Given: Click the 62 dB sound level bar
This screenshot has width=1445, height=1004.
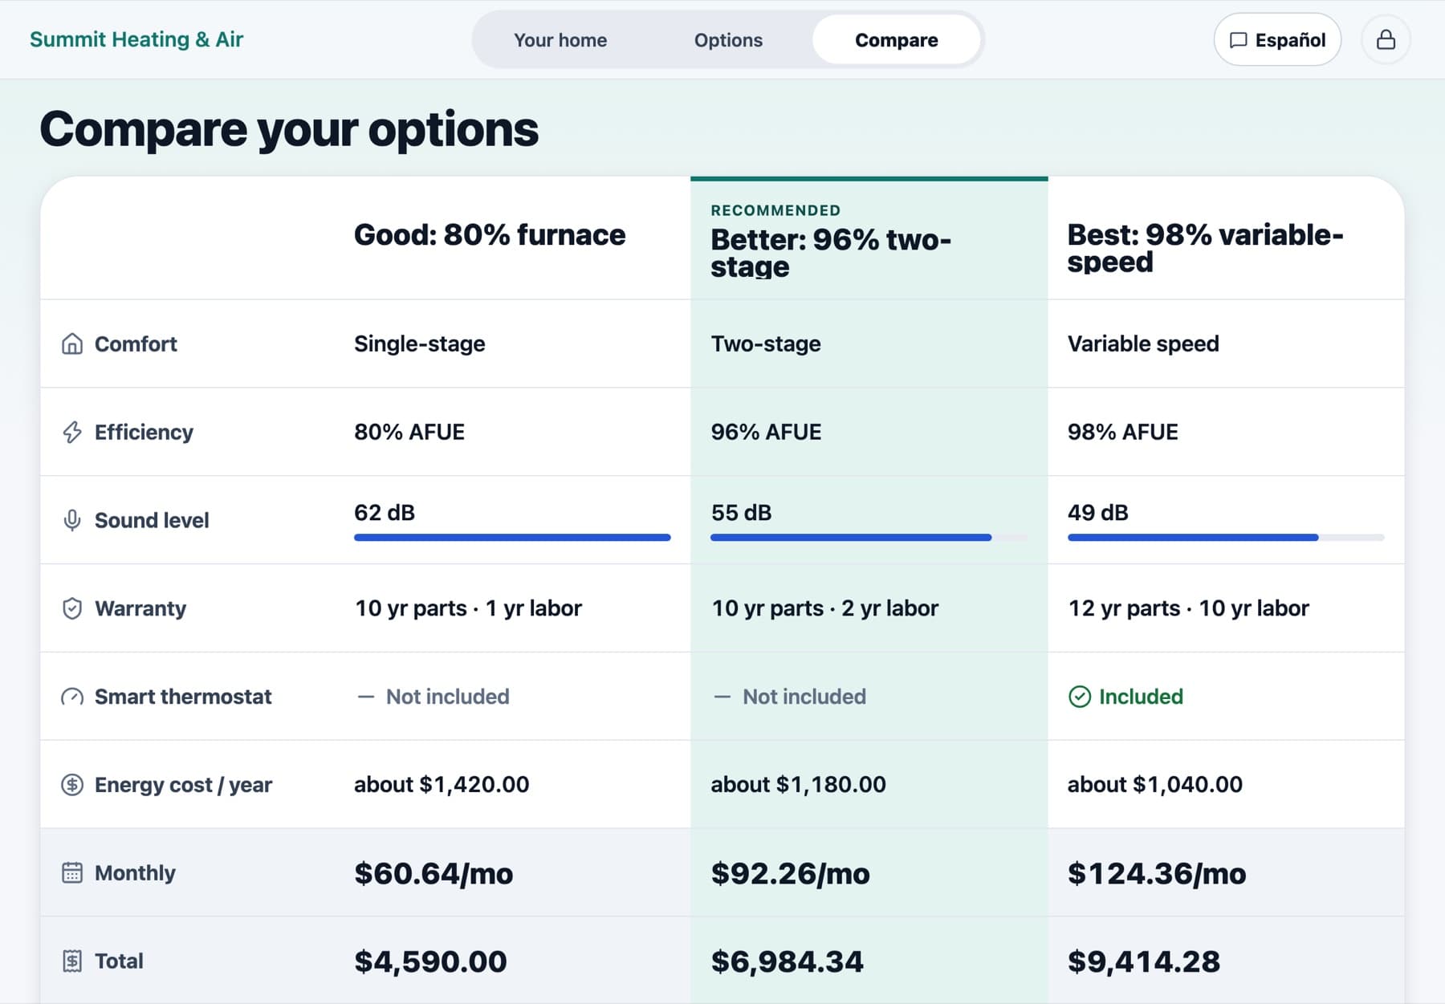Looking at the screenshot, I should (512, 538).
